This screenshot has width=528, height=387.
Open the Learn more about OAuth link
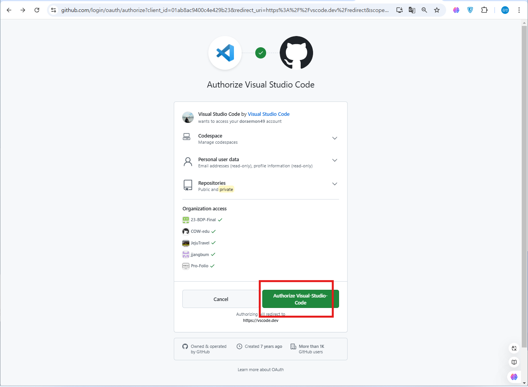260,369
